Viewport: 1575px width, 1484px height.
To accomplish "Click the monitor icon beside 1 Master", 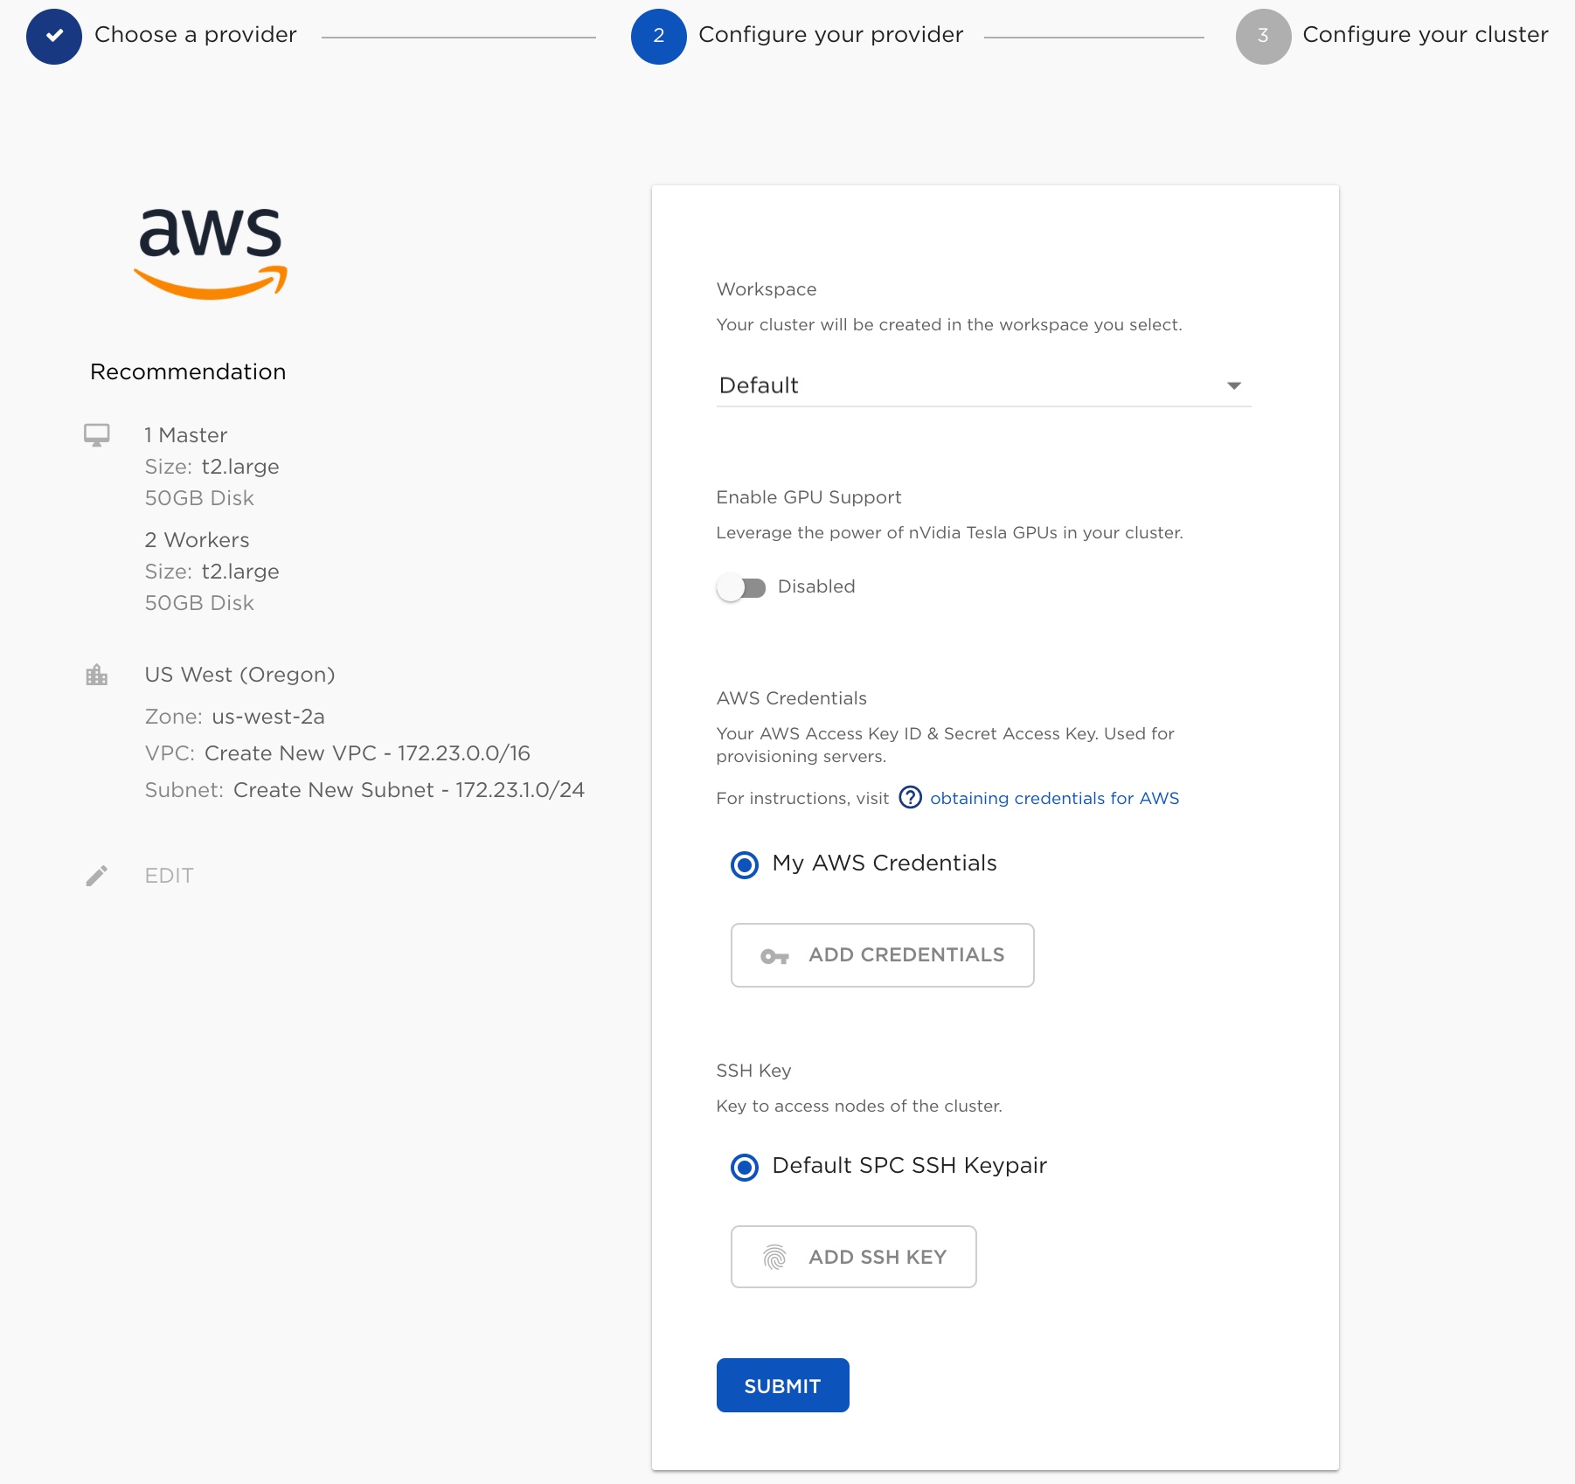I will pos(97,435).
